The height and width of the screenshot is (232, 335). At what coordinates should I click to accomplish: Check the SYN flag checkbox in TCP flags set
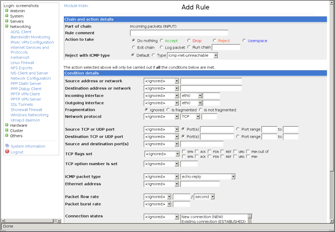coord(183,152)
